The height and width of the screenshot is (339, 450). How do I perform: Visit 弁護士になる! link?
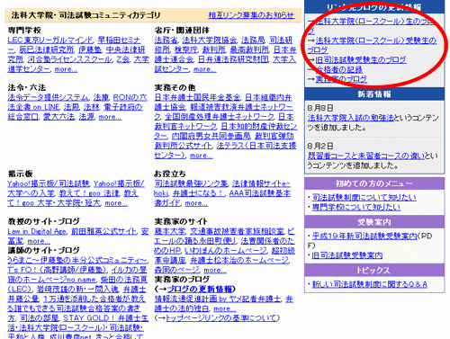pyautogui.click(x=199, y=193)
